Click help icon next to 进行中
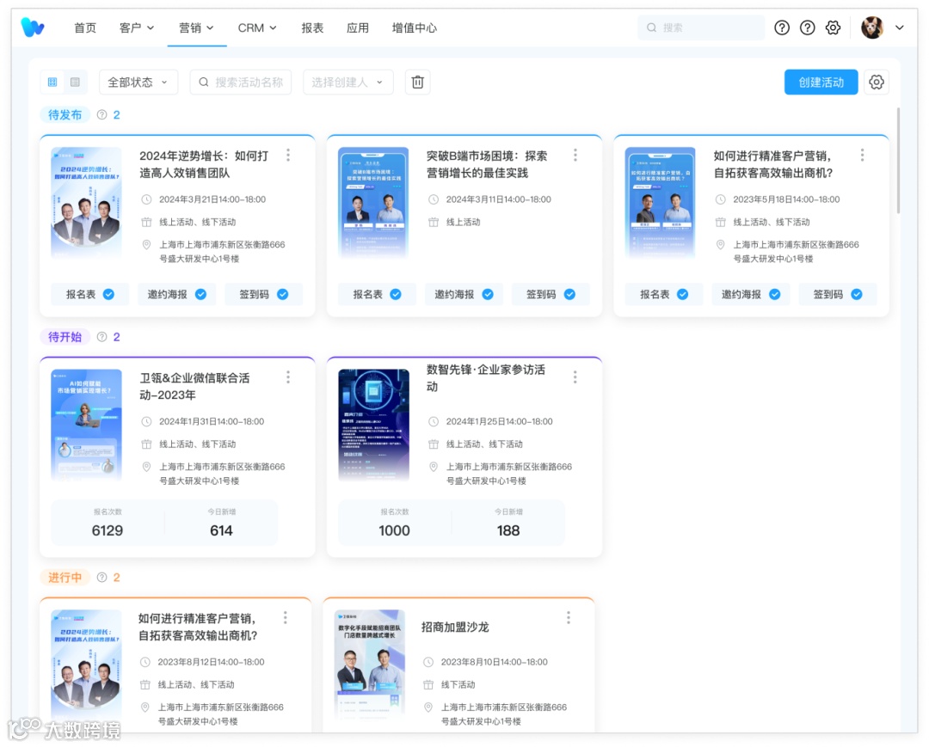929x747 pixels. click(x=102, y=577)
